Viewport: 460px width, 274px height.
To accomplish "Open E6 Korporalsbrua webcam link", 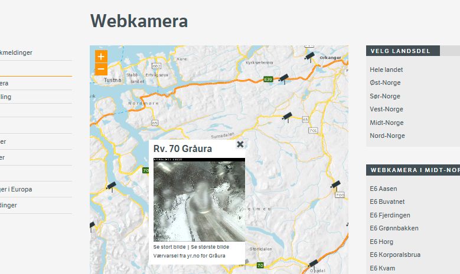I will (x=395, y=255).
